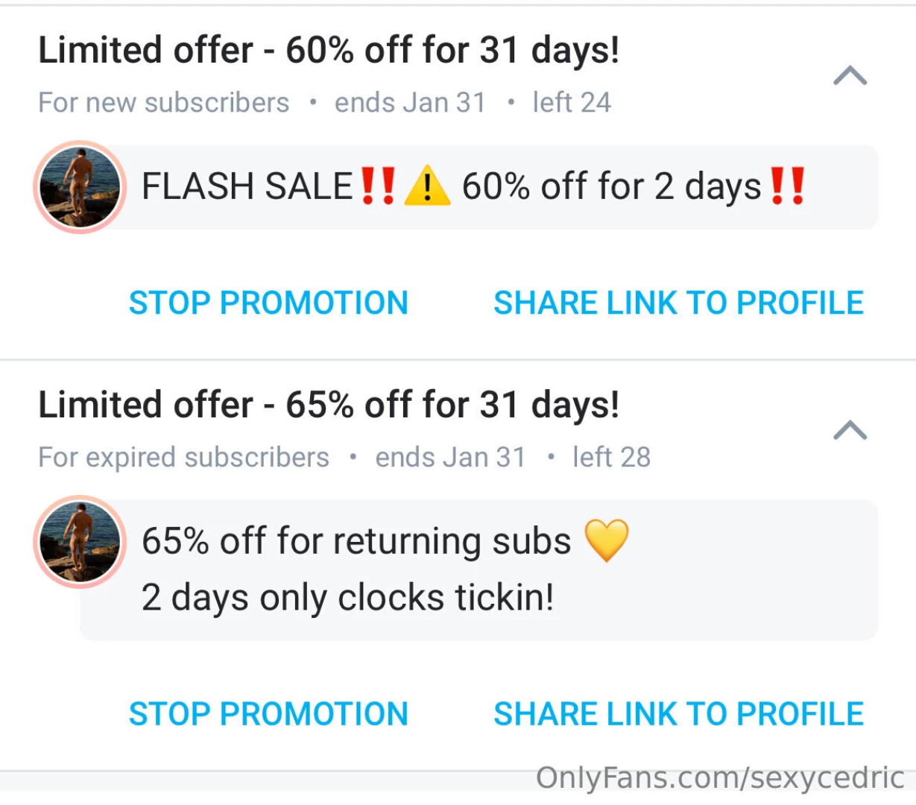This screenshot has width=916, height=805.
Task: Click the left 24 remaining counter
Action: pyautogui.click(x=572, y=102)
